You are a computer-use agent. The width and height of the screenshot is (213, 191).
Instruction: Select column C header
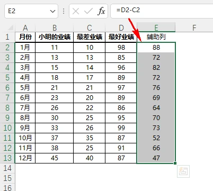(x=90, y=28)
